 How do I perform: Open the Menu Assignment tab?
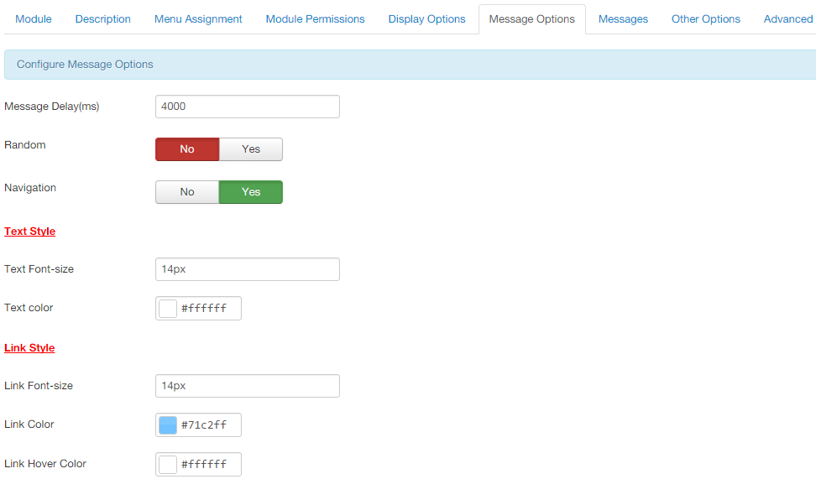(198, 19)
